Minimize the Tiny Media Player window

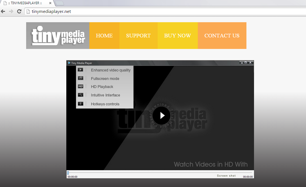(x=242, y=62)
